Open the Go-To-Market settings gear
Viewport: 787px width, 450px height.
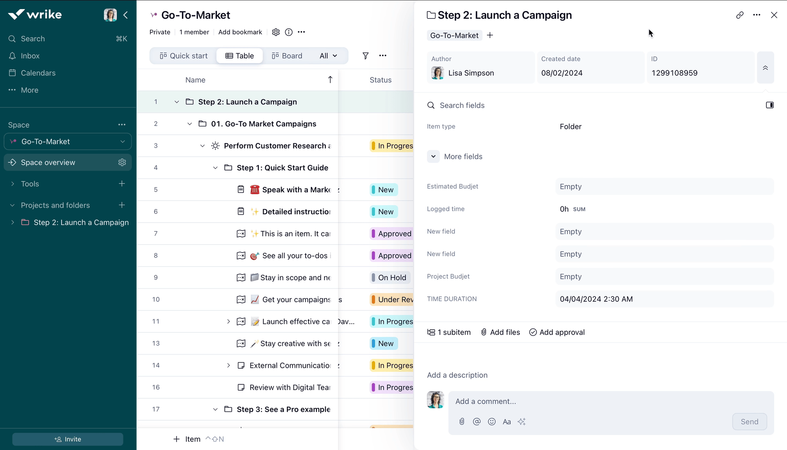tap(276, 32)
